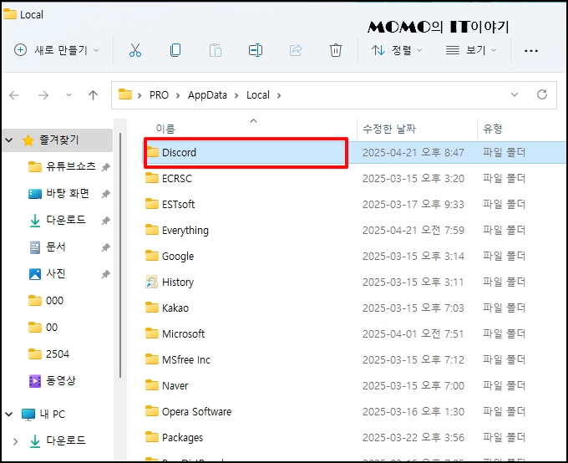Click Discord's date 2025-04-21 오후 8:47

[x=413, y=153]
